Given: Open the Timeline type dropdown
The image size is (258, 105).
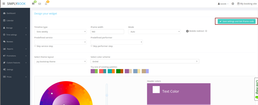Looking at the screenshot, I should (60, 32).
